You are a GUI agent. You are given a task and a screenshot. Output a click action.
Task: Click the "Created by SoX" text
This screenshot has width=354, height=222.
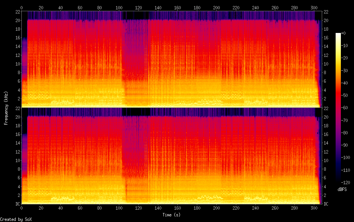(x=13, y=219)
